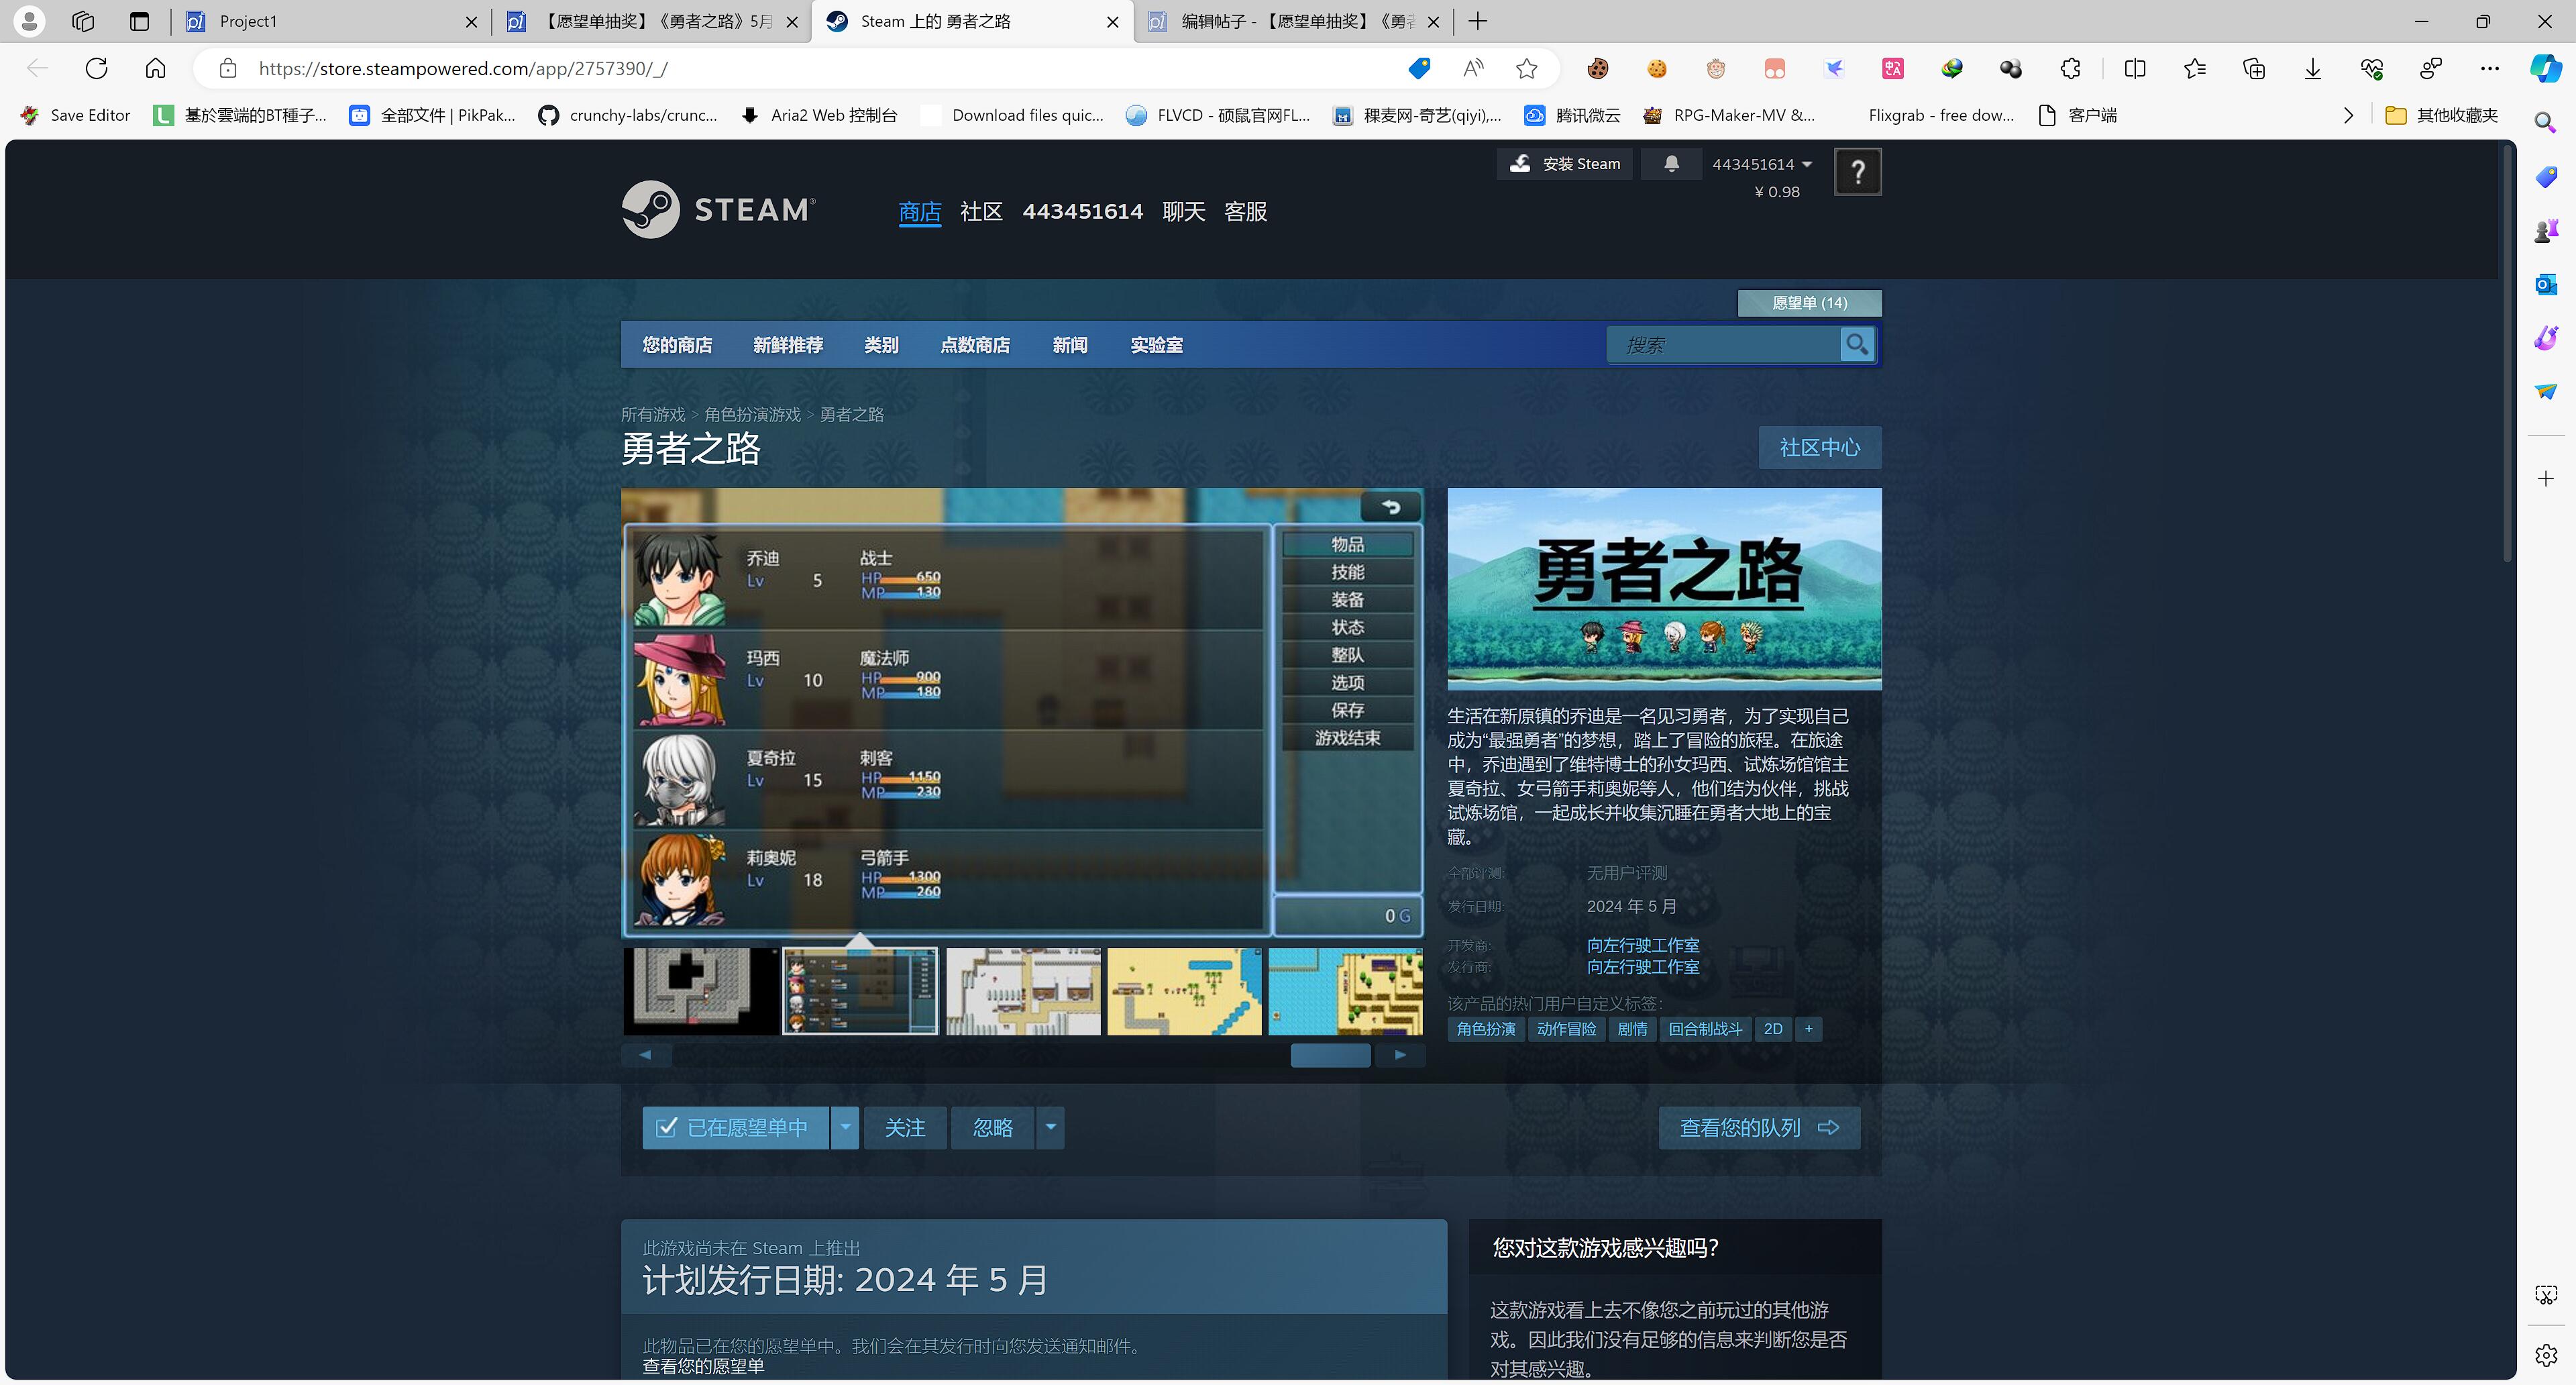Click 查看您的愿望单 link

[702, 1366]
